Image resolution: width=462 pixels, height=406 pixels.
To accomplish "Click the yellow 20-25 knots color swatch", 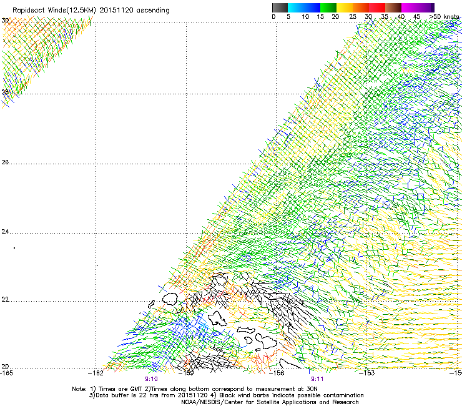I will tap(345, 7).
